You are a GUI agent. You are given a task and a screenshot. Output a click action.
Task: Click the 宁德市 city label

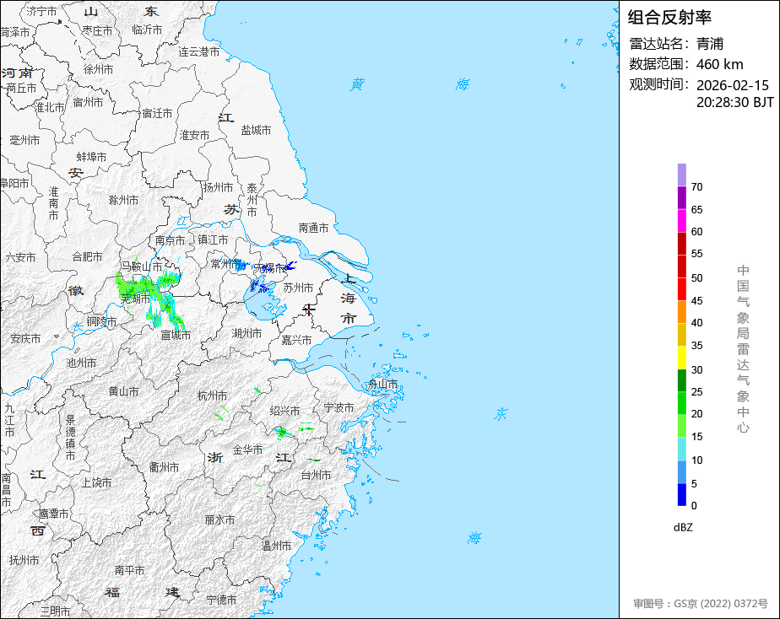pos(221,600)
